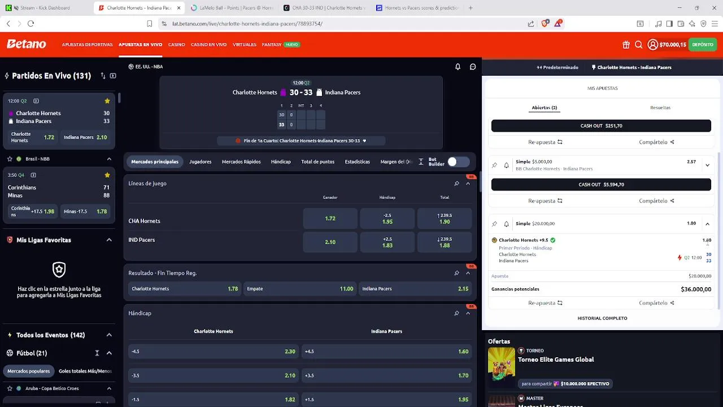This screenshot has width=723, height=407.
Task: Switch to Estadísticas tab
Action: point(357,162)
